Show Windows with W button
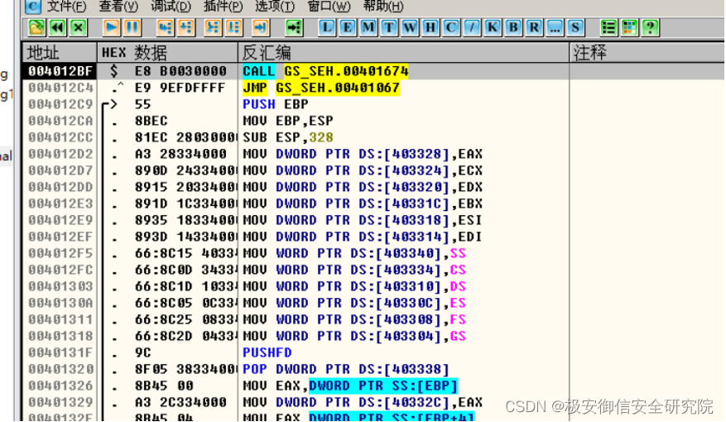 tap(410, 28)
